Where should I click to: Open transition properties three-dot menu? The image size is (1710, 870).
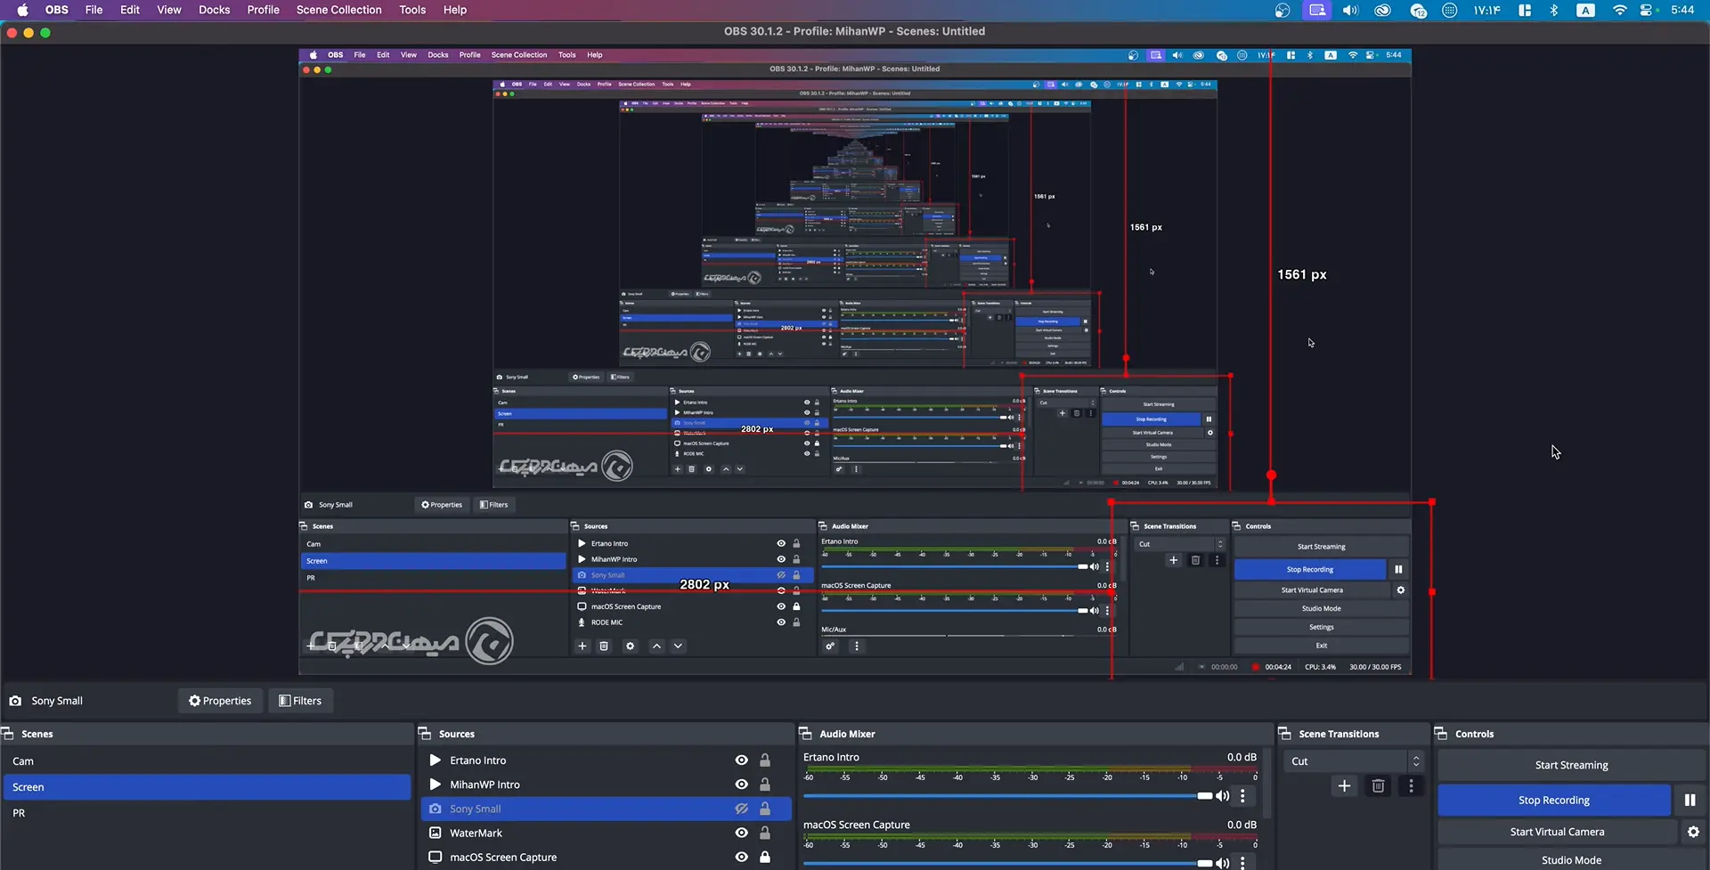[1411, 785]
